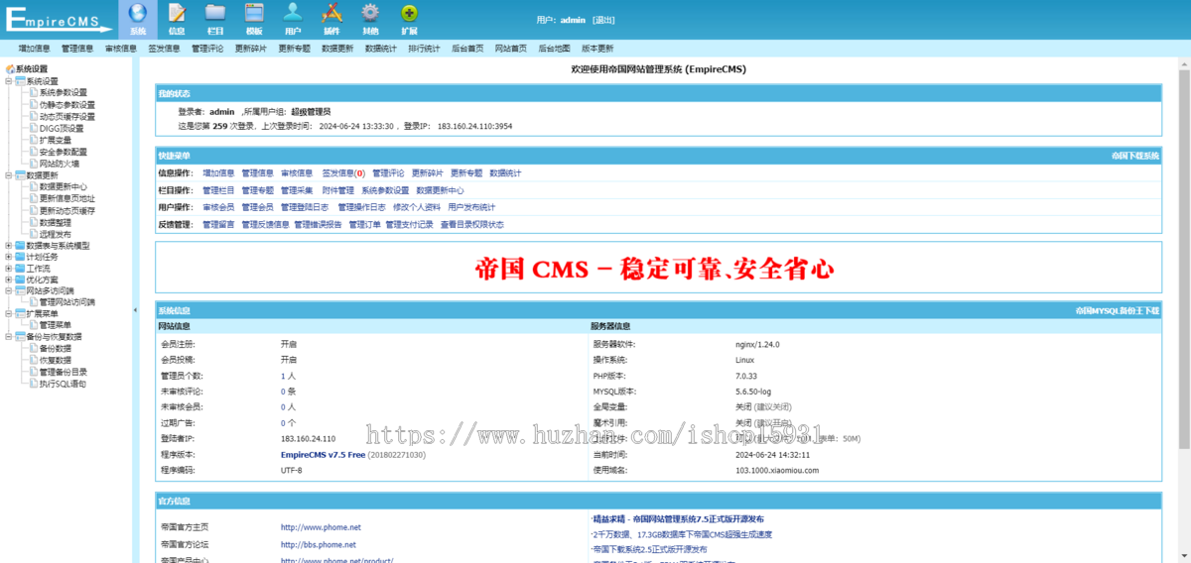The image size is (1191, 563).
Task: Click the 帝国 CMS 稳定可靠 banner
Action: [x=654, y=268]
